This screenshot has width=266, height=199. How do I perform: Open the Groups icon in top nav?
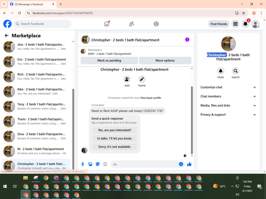[156, 24]
